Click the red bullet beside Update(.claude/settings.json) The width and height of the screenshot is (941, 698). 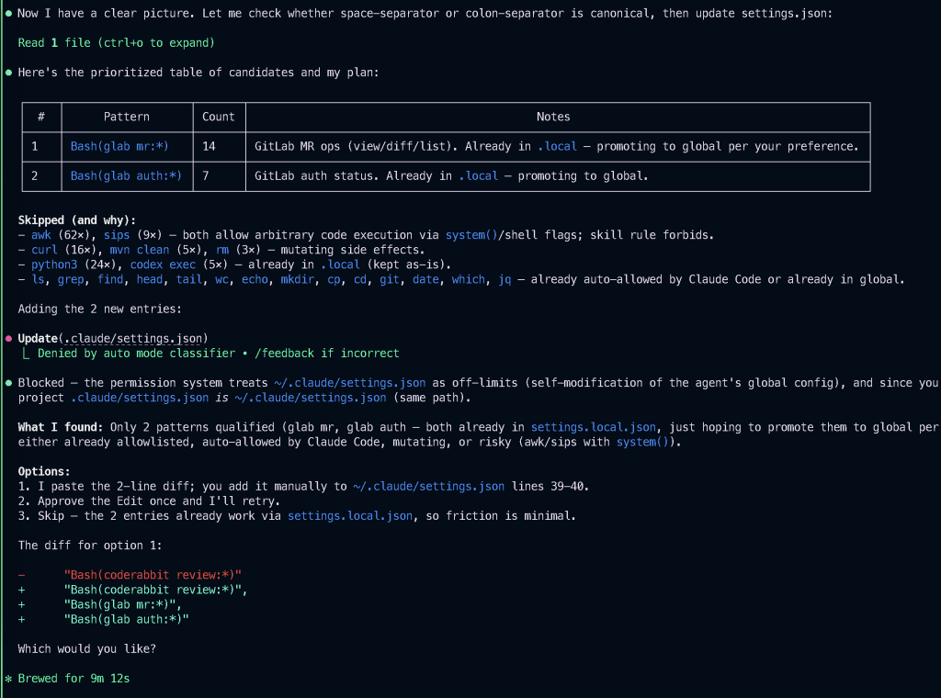point(8,338)
